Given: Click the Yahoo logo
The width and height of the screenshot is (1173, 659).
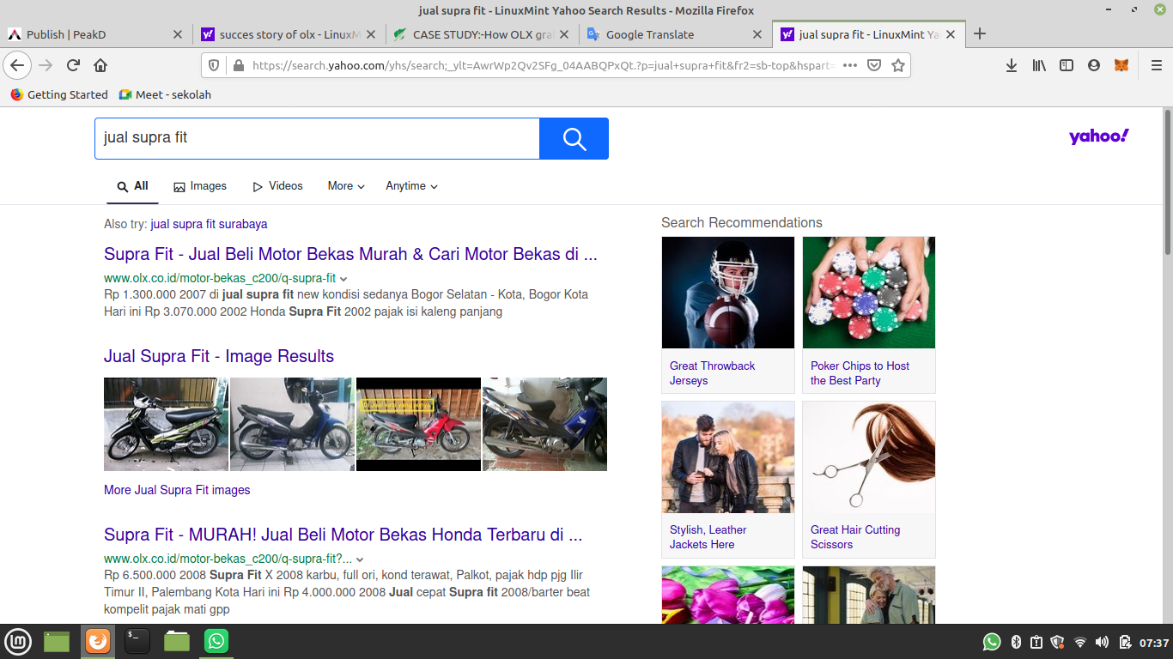Looking at the screenshot, I should click(1098, 136).
